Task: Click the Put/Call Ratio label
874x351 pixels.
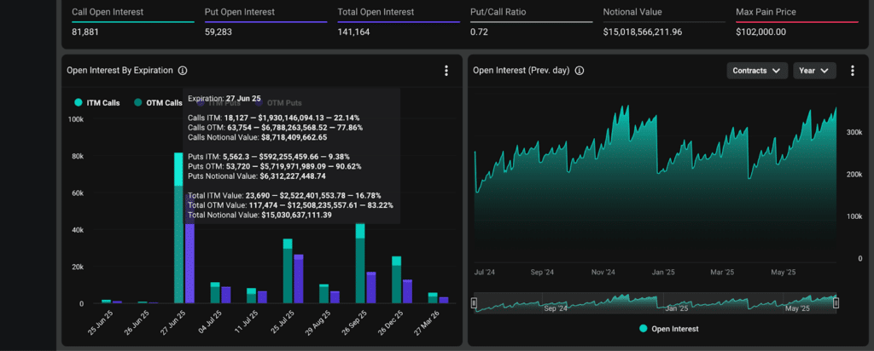Action: [x=498, y=12]
